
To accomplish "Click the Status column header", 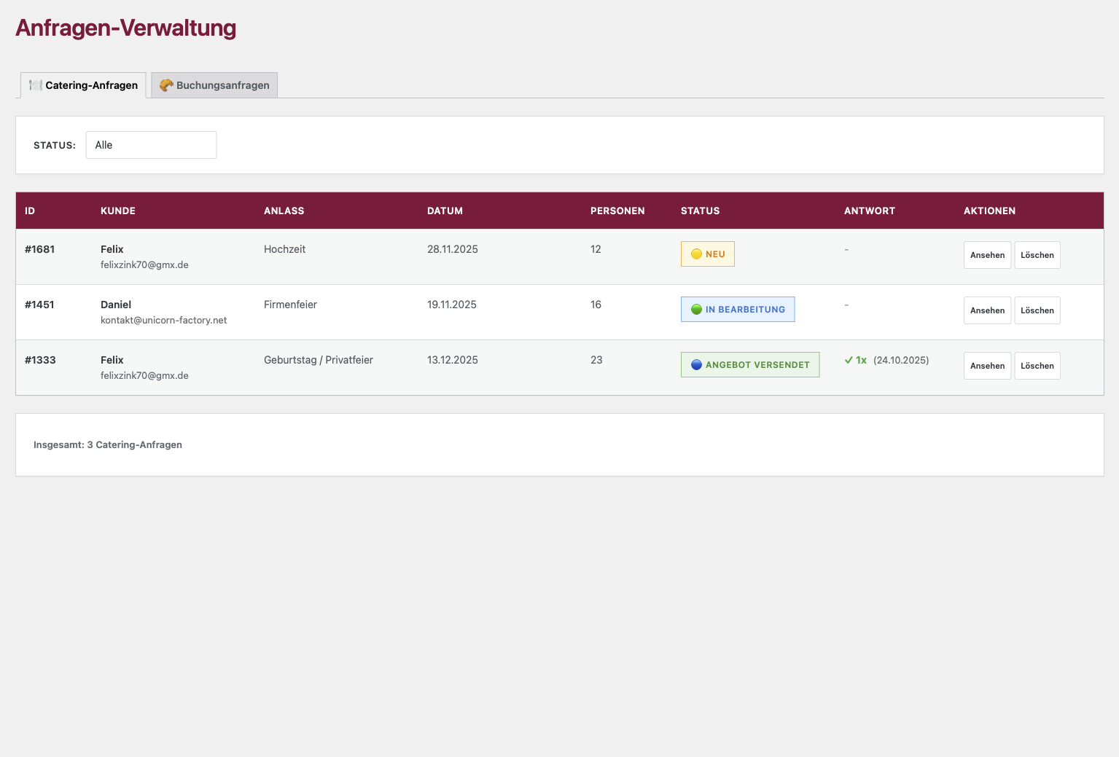I will pos(700,211).
